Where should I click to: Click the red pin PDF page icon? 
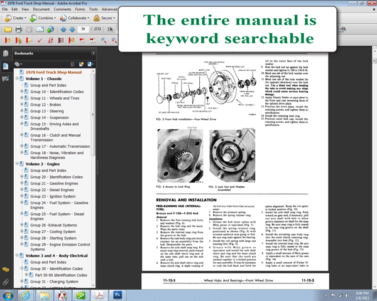(x=92, y=40)
